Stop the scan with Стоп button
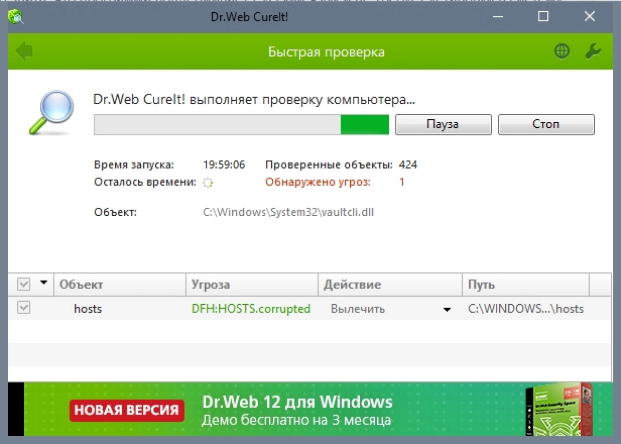The height and width of the screenshot is (444, 621). 546,124
